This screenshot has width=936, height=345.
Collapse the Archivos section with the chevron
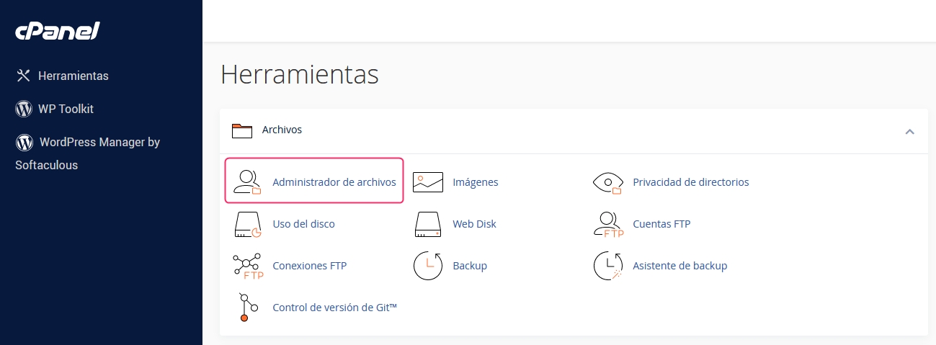tap(909, 131)
